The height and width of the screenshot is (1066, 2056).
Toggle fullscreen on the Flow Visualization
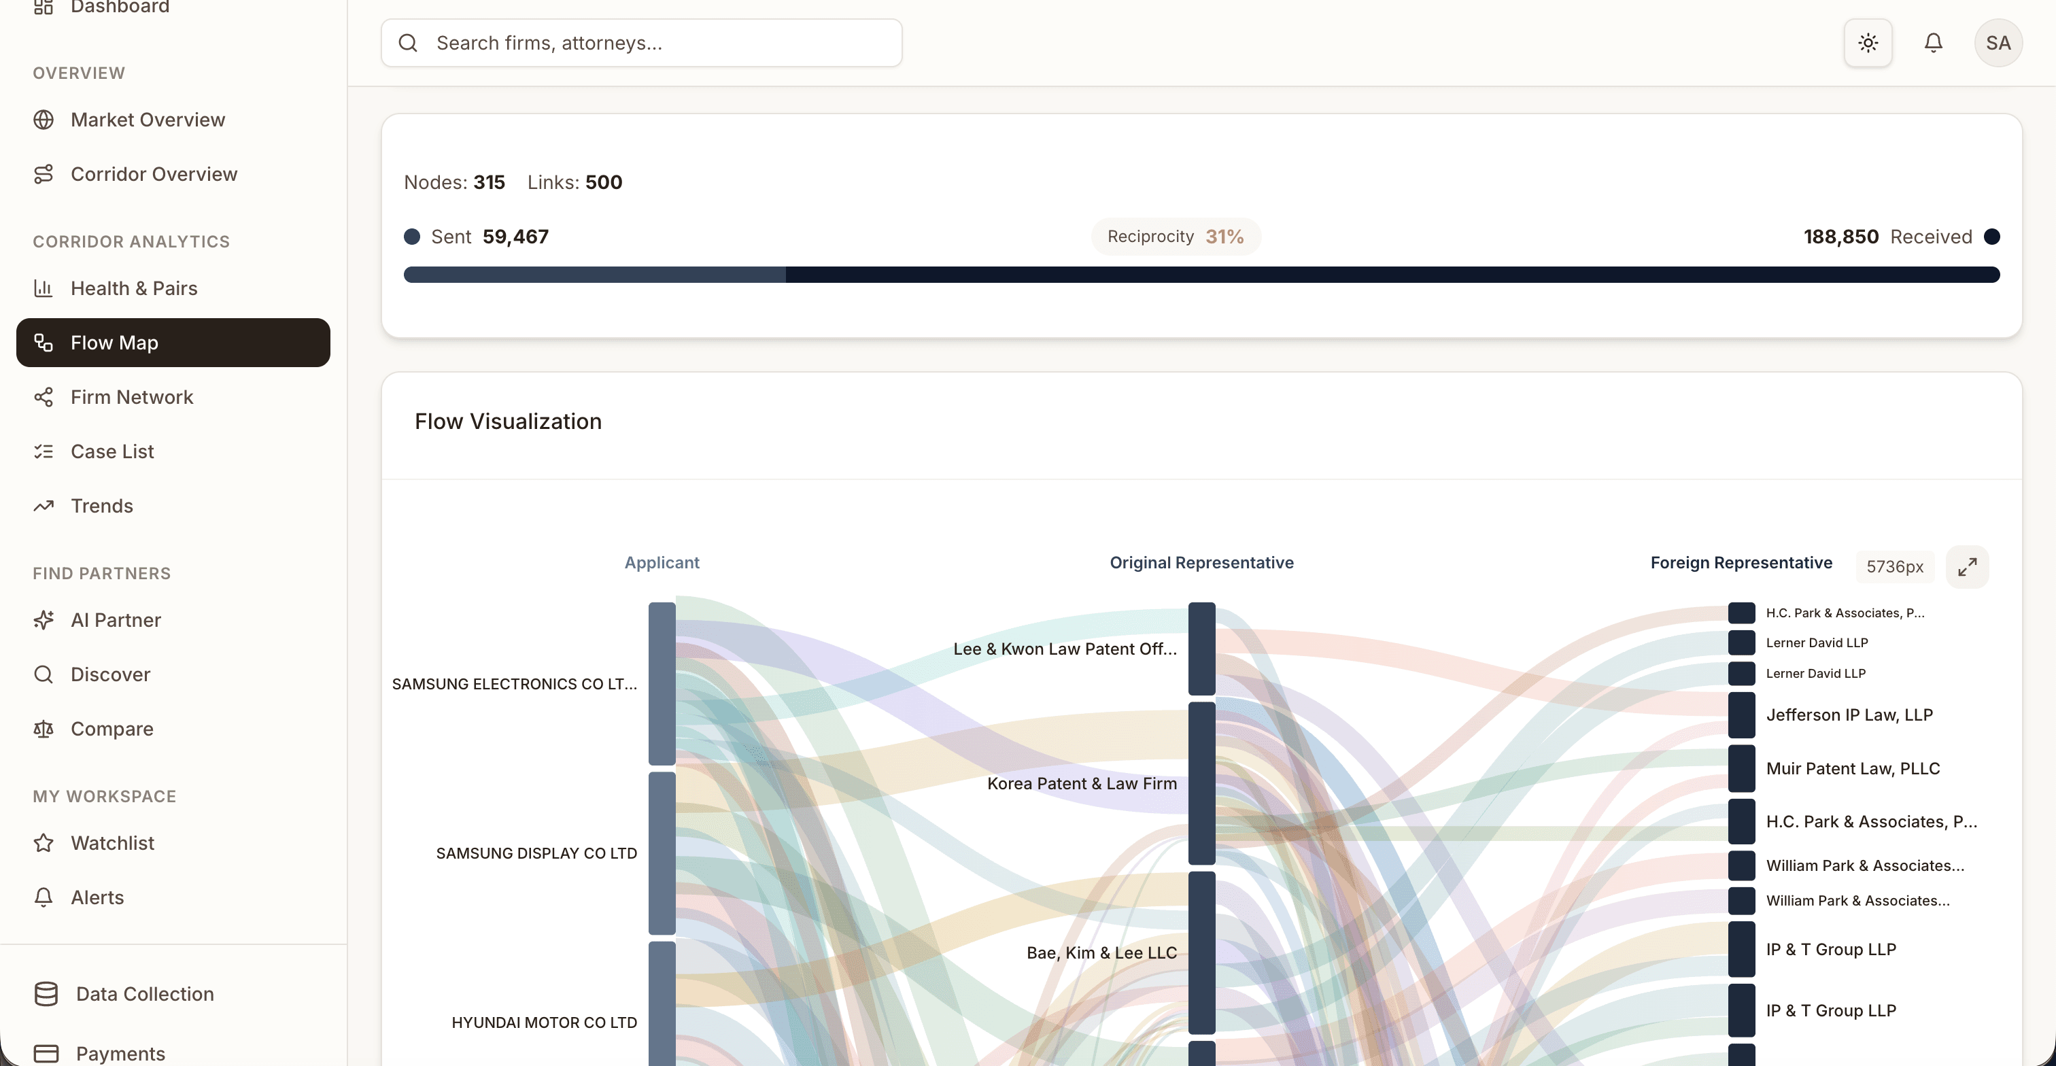point(1968,566)
